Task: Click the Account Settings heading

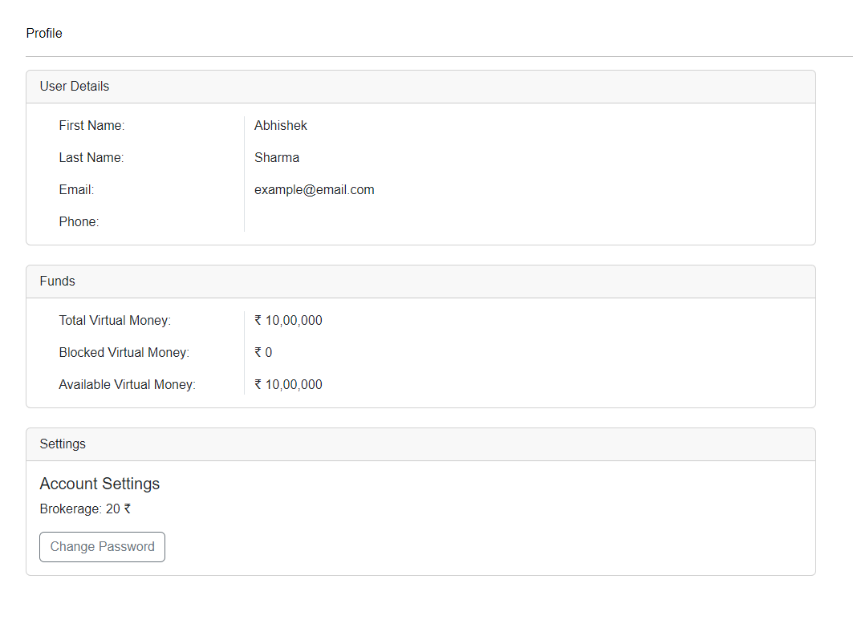Action: pos(100,484)
